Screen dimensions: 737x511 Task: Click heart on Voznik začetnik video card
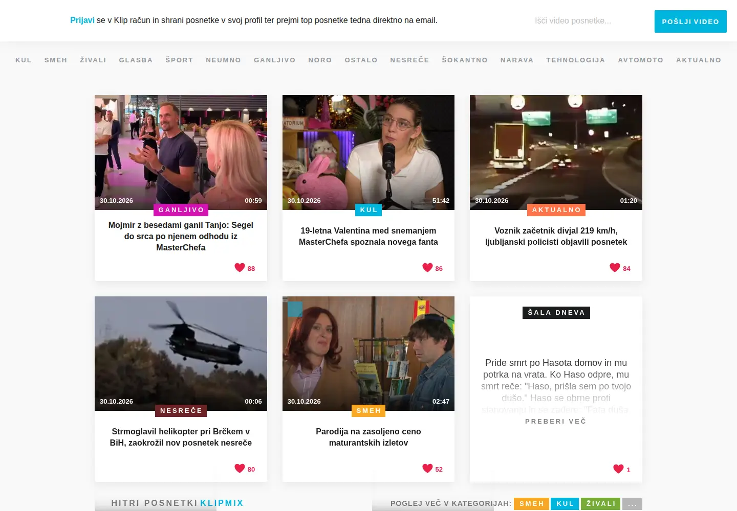(615, 267)
